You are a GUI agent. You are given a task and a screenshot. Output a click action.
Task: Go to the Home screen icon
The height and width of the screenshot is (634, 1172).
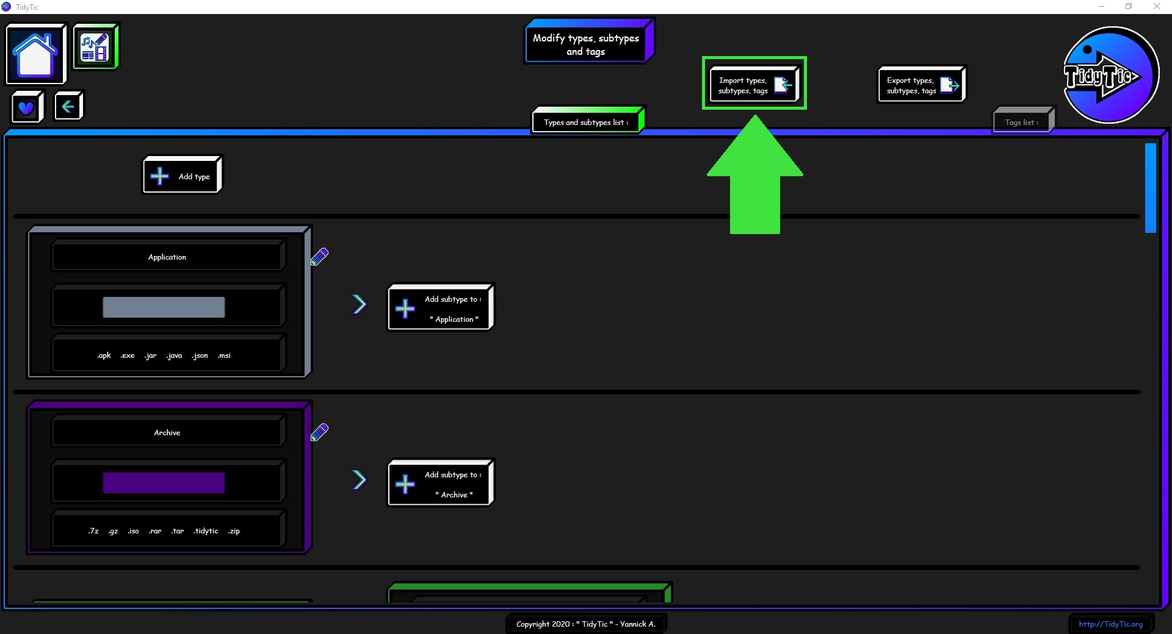(x=35, y=54)
